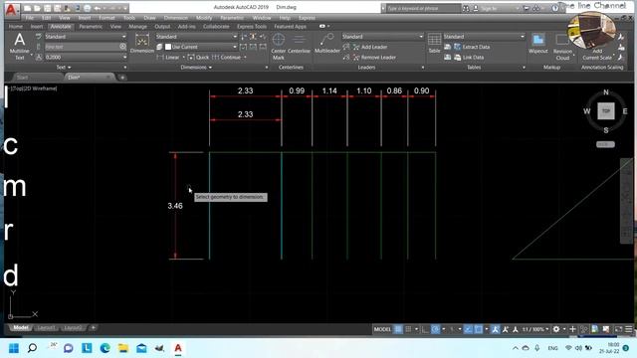Expand the Text panel
This screenshot has width=637, height=358.
[64, 68]
